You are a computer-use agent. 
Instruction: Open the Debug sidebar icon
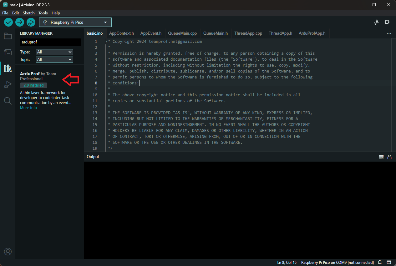pos(8,85)
